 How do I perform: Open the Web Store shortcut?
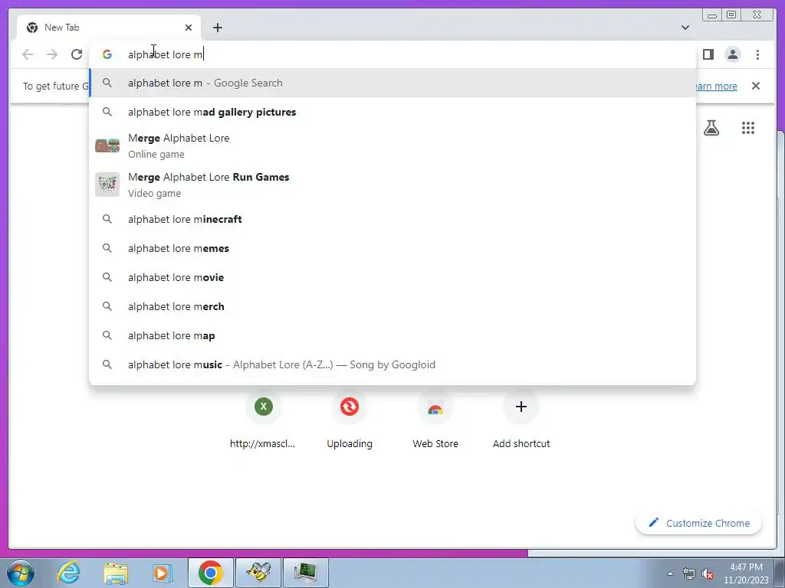(435, 420)
